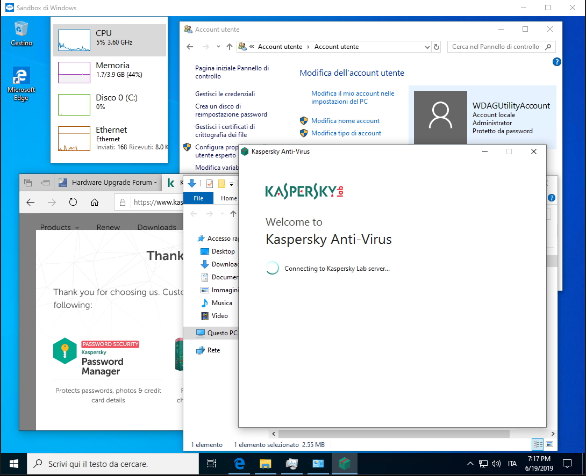This screenshot has height=476, width=586.
Task: Click the Explorer horizontal scrollbar
Action: [394, 434]
